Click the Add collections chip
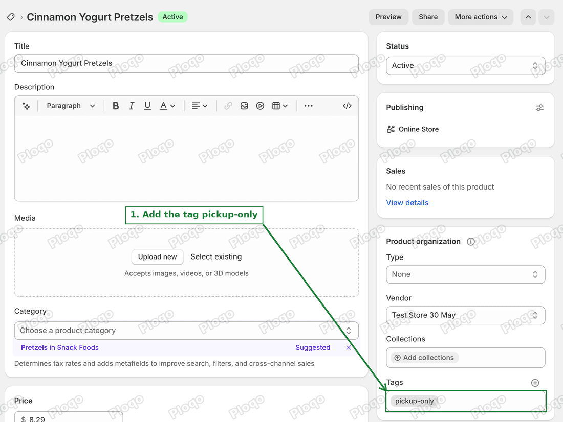 (424, 358)
